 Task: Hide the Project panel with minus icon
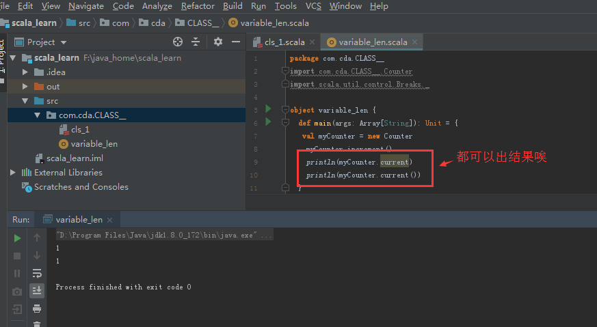click(236, 42)
